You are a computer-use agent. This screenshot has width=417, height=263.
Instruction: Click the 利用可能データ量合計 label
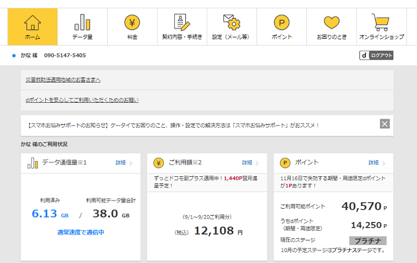[111, 201]
